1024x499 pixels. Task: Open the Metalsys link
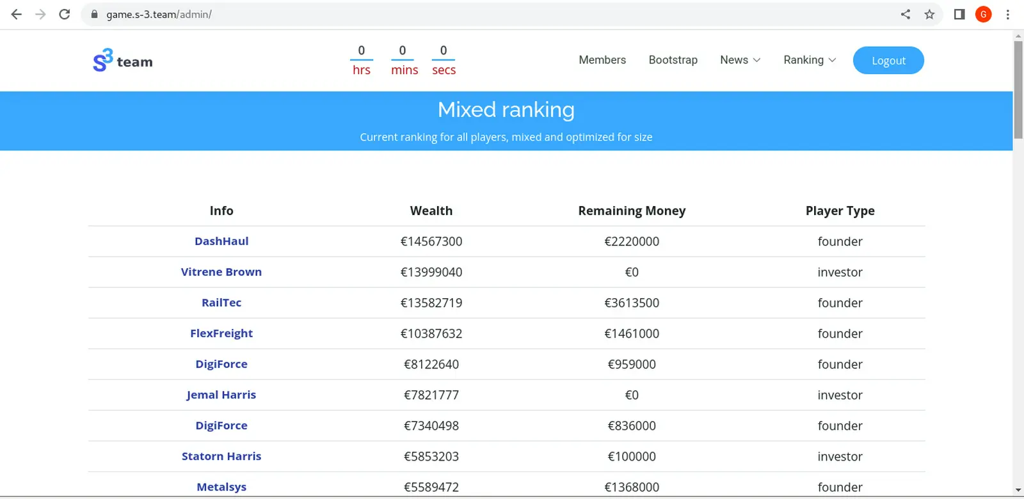click(221, 487)
